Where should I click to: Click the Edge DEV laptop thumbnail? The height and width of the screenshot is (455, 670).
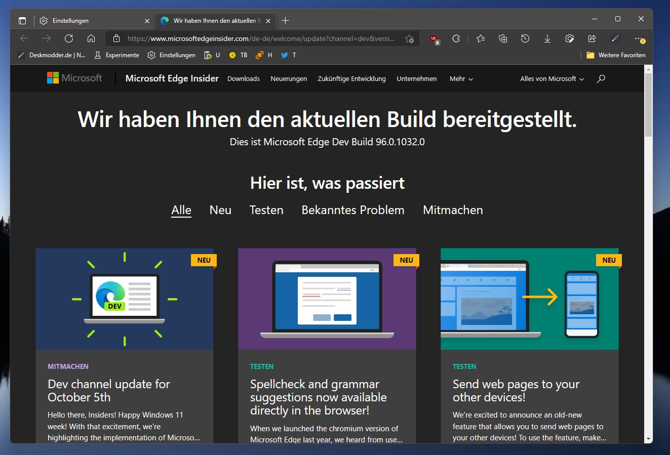[x=125, y=299]
